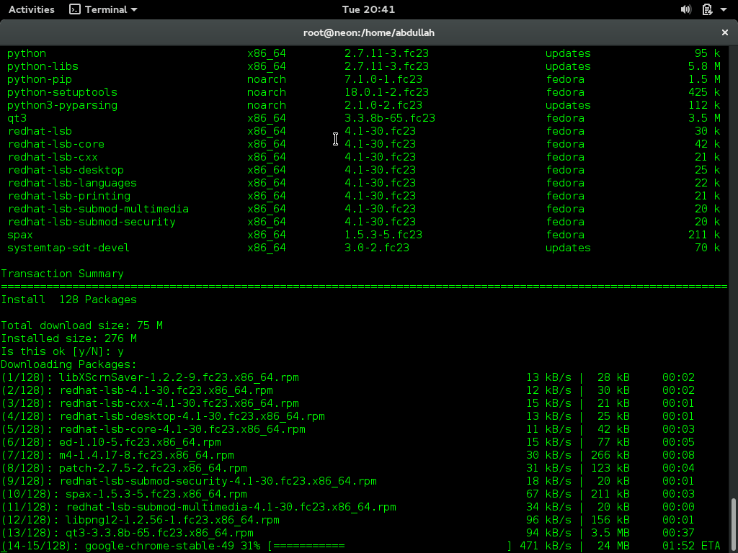Click the Terminal icon in top bar

coord(75,9)
